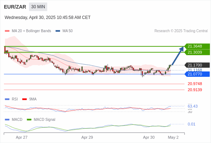Click the MA 50 blue legend swatch
The width and height of the screenshot is (211, 143).
pos(58,31)
